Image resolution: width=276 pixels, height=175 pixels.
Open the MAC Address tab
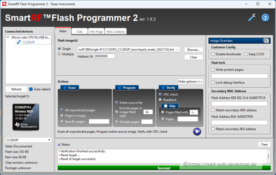click(x=116, y=31)
